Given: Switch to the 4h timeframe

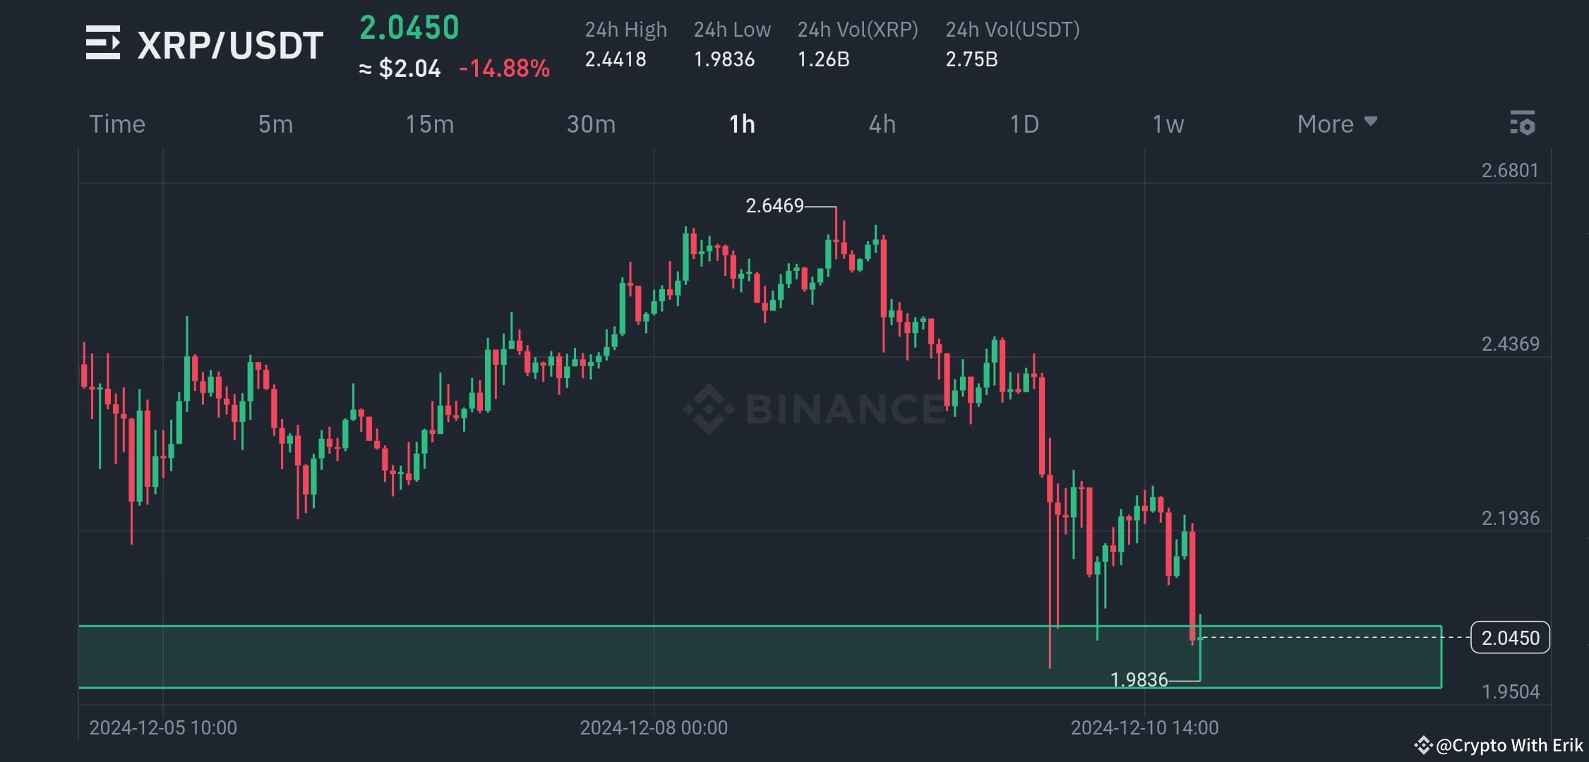Looking at the screenshot, I should [x=882, y=123].
